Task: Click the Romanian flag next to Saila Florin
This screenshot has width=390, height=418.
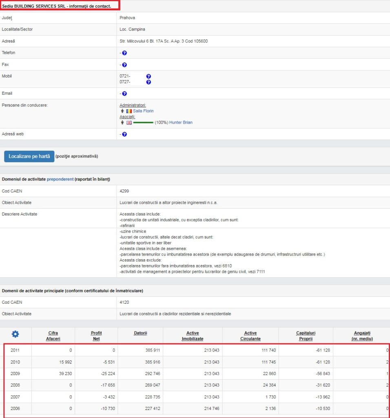Action: 129,111
